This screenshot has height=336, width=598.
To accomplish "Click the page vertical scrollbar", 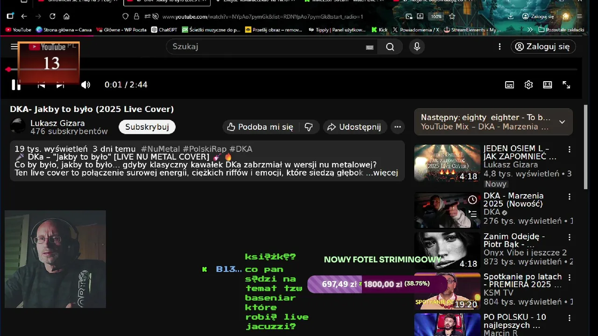I will [x=586, y=147].
